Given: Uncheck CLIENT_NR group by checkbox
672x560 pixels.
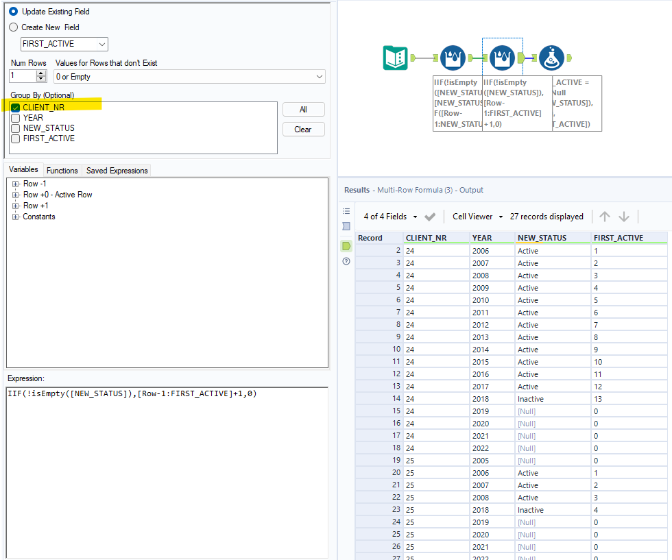Looking at the screenshot, I should (x=15, y=108).
